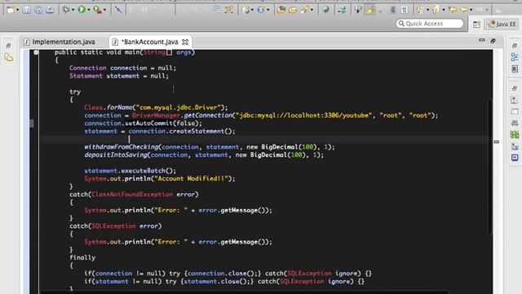Restore the left sidebar view stack
Screen dimensions: 522x294
point(9,46)
